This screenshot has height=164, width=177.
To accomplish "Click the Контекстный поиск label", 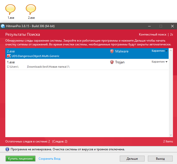I will point(153,34).
